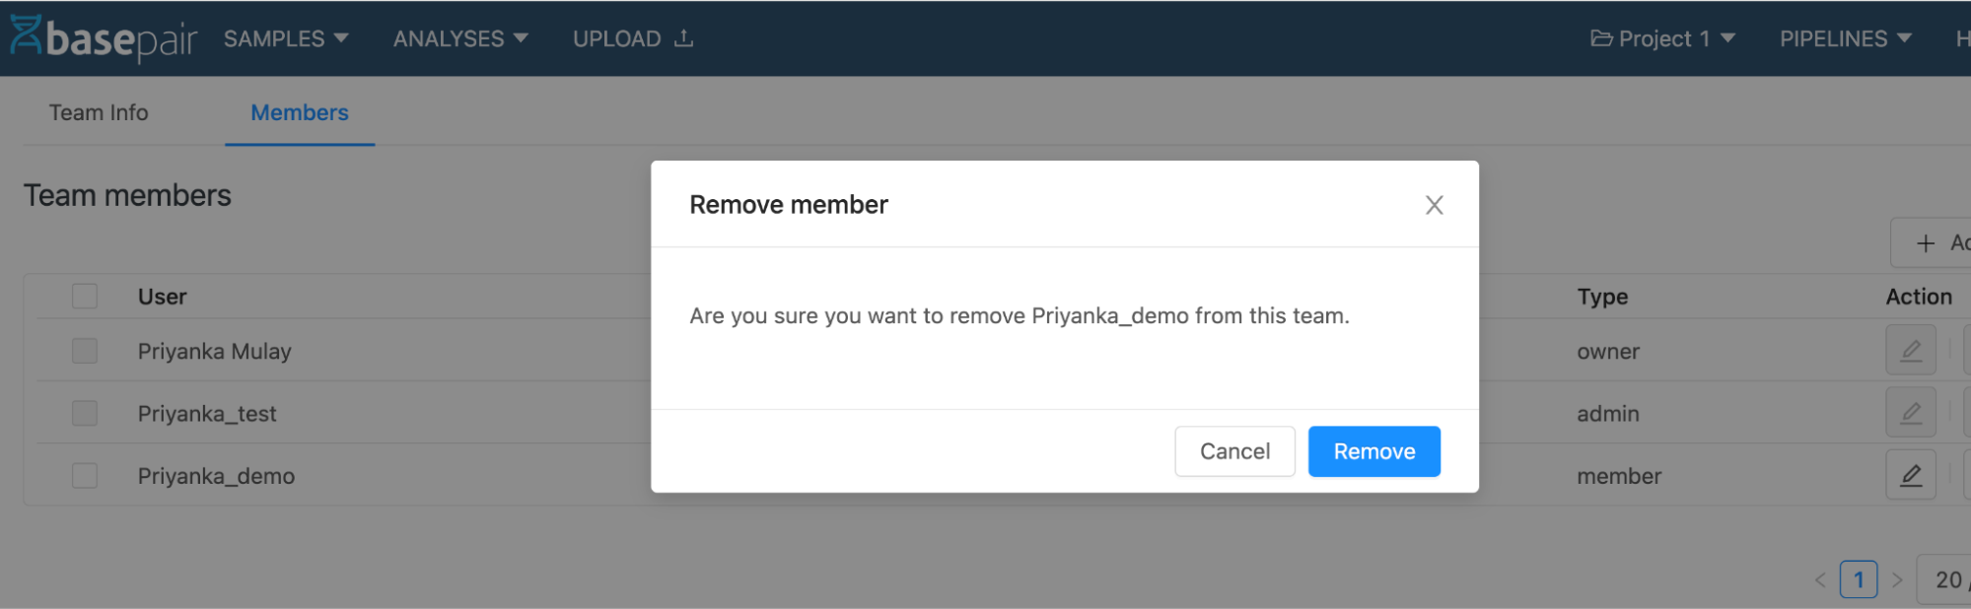Screen dimensions: 1971x609
Task: Click Cancel in the Remove member dialog
Action: [1234, 451]
